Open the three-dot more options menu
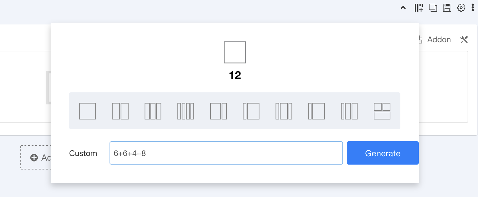The width and height of the screenshot is (478, 197). tap(472, 8)
